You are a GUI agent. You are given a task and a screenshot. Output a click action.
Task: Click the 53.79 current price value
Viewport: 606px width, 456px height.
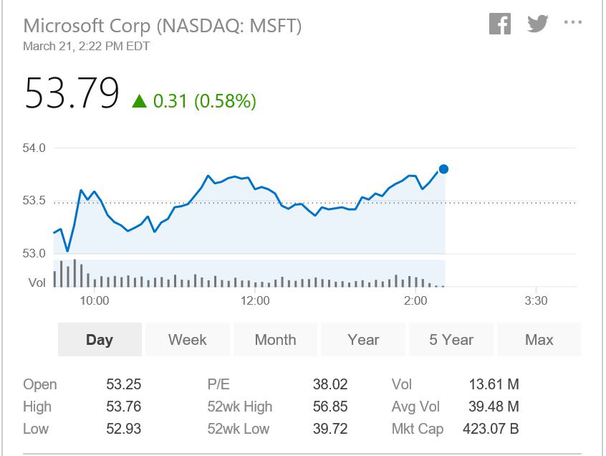pyautogui.click(x=72, y=93)
